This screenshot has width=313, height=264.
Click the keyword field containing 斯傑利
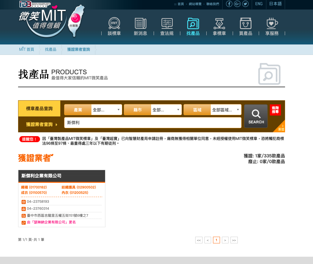153,122
